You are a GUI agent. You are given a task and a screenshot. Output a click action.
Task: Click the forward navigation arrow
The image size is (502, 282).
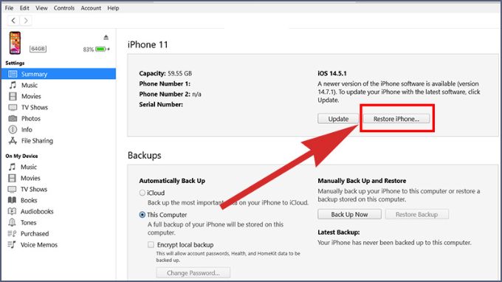(26, 21)
